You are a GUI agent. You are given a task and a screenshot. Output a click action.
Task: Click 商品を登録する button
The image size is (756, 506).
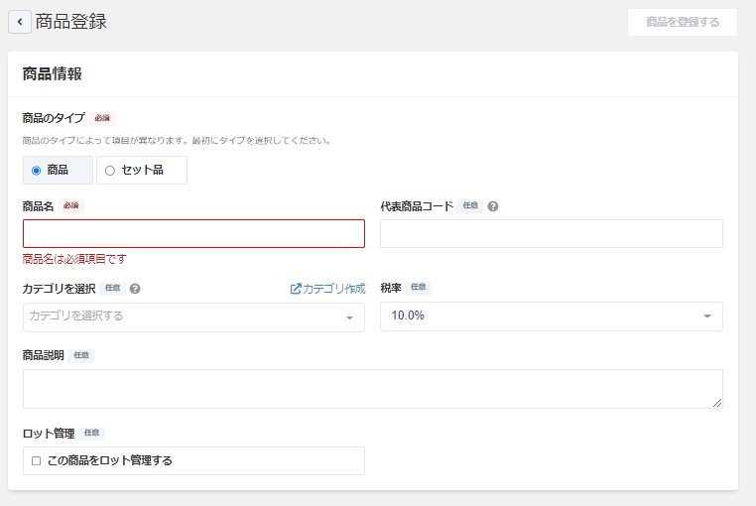683,22
